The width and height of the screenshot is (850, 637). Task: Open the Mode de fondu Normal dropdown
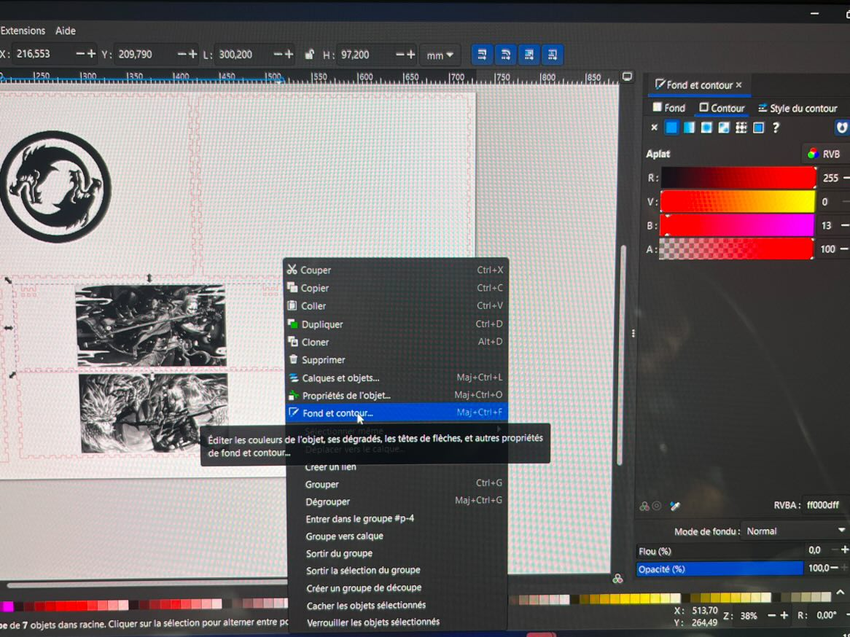pyautogui.click(x=795, y=531)
